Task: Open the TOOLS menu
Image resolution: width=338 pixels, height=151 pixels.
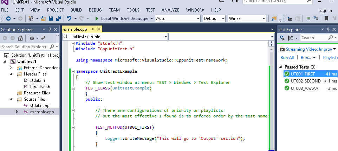Action: pos(133,10)
